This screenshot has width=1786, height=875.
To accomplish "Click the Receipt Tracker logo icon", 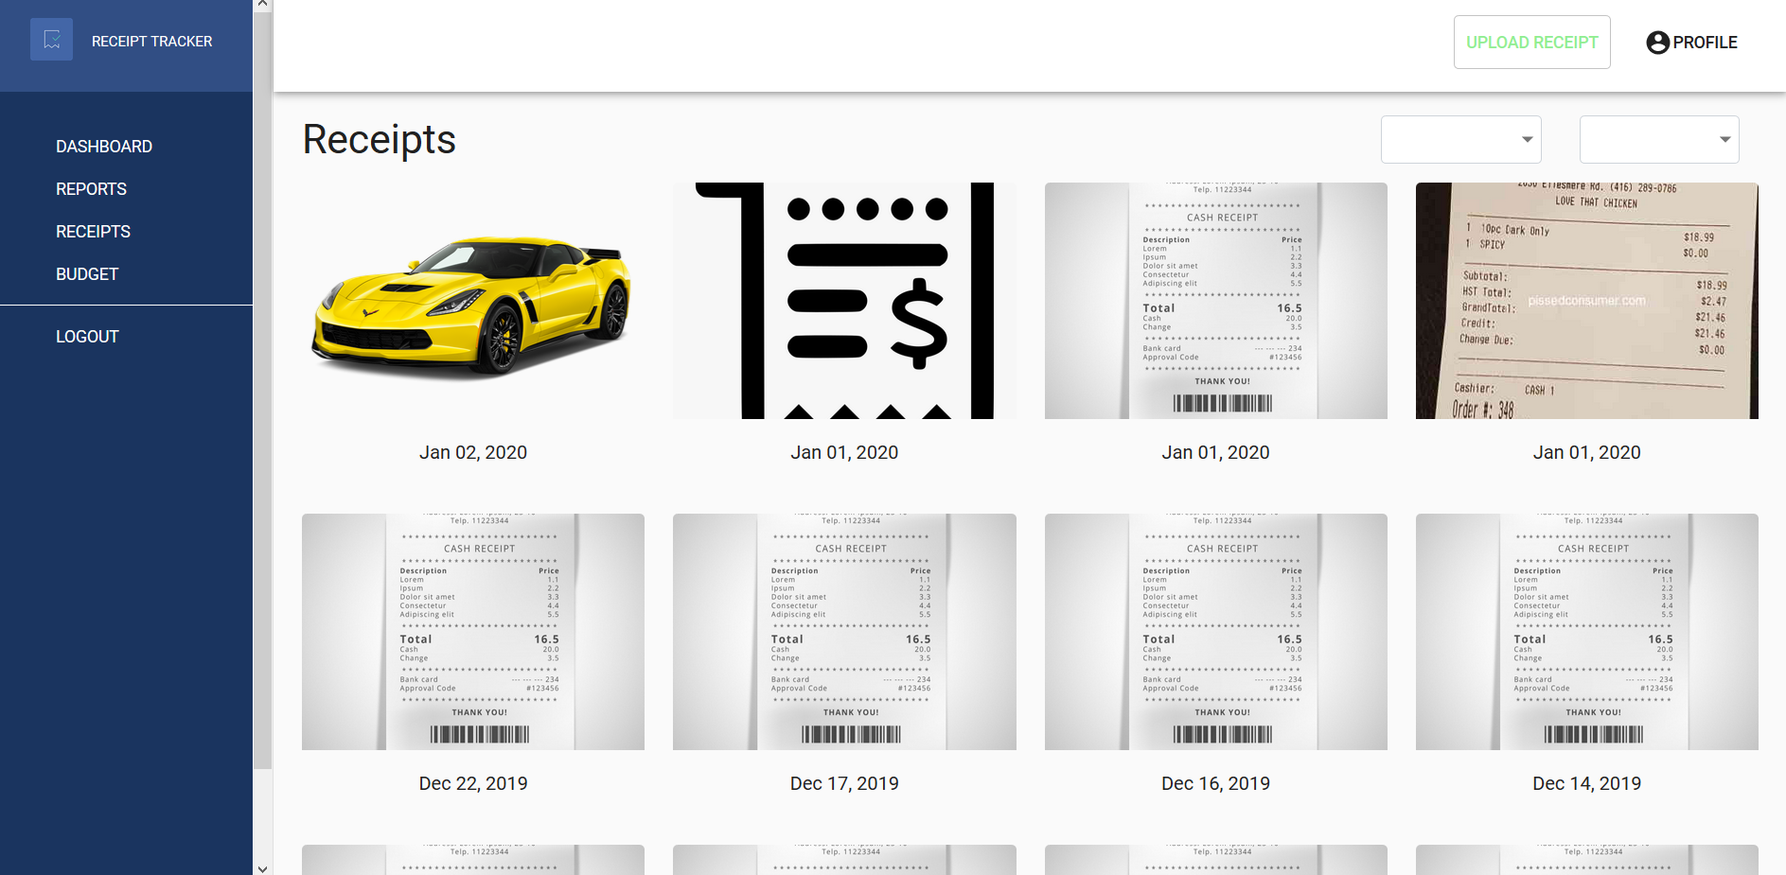I will point(51,40).
